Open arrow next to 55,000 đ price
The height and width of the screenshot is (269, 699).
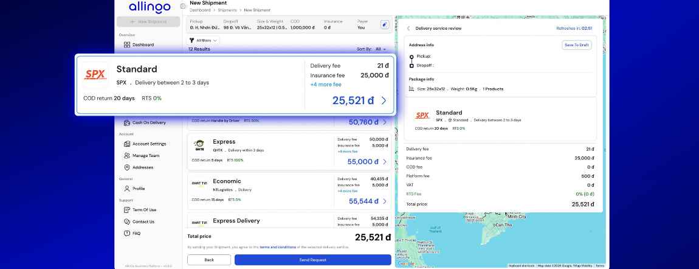[x=385, y=162]
